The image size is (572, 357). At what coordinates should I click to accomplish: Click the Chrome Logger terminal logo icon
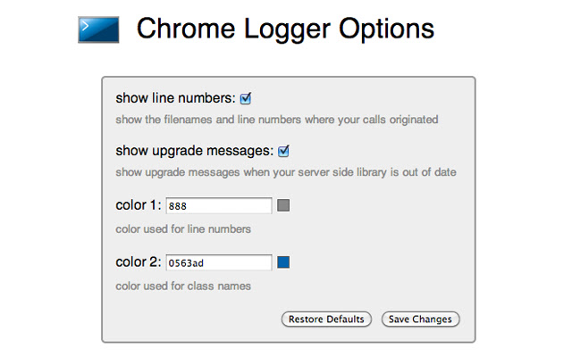(97, 30)
